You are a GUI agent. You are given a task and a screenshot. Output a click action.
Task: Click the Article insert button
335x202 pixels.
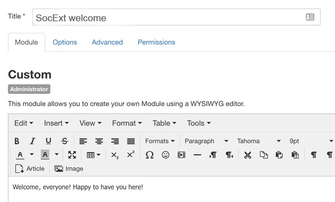coord(30,169)
